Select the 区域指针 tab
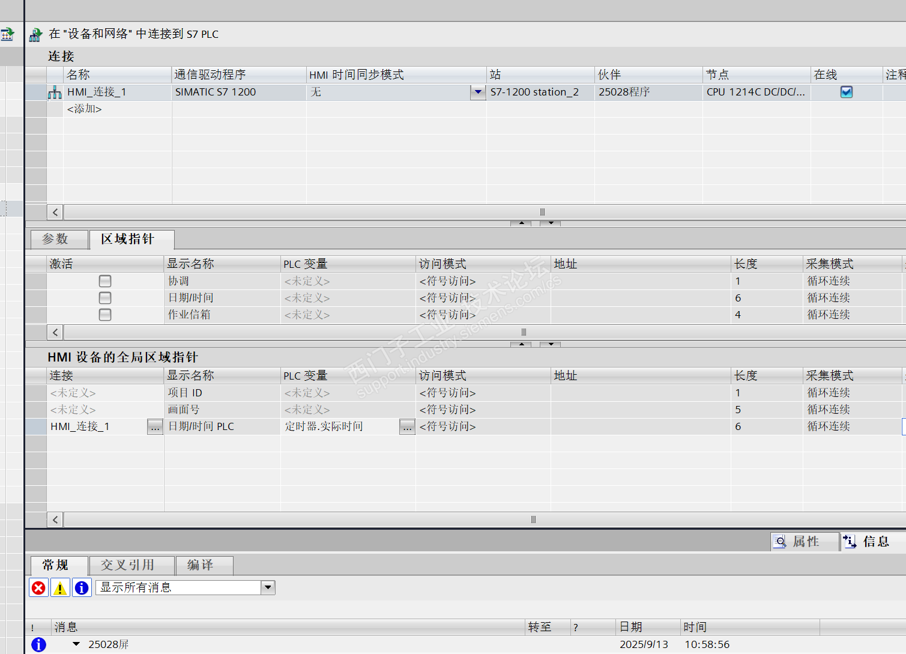Image resolution: width=906 pixels, height=654 pixels. 131,239
